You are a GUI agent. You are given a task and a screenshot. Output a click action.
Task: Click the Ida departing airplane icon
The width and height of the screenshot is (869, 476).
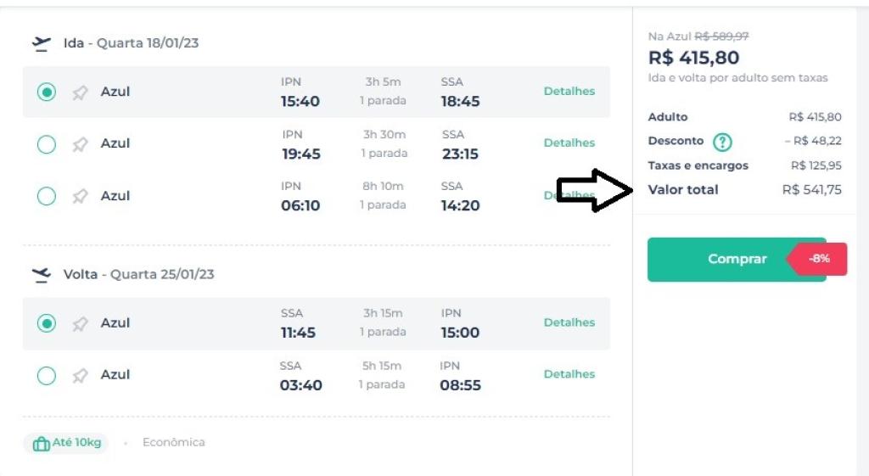[41, 43]
